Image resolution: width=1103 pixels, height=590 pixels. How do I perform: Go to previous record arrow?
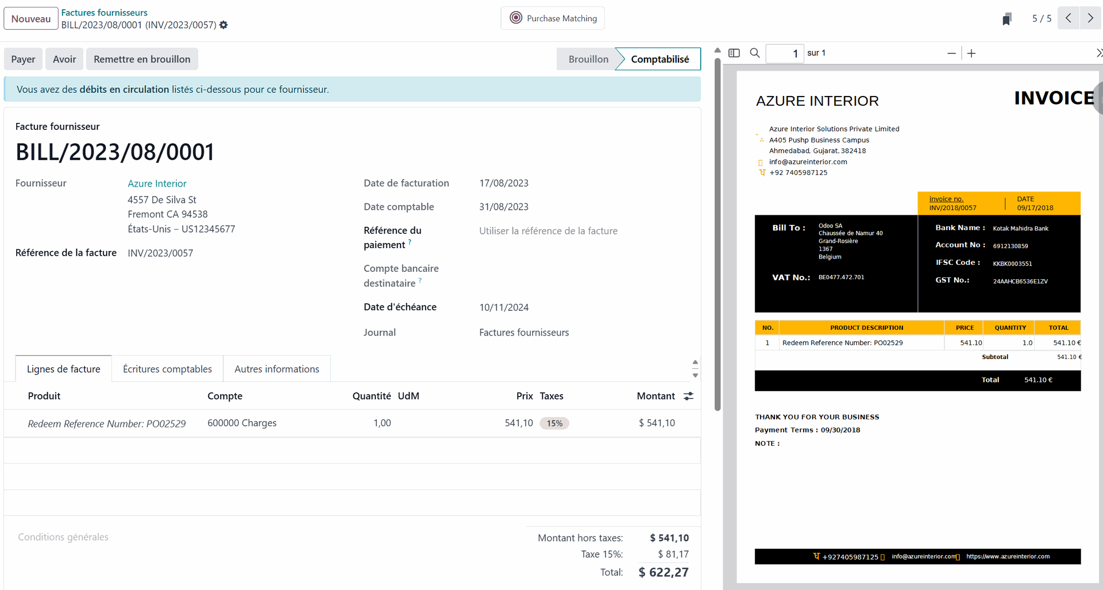(x=1069, y=18)
